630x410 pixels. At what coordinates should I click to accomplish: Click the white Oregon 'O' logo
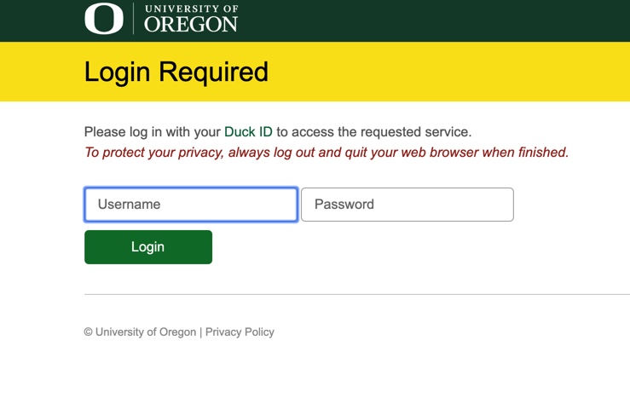pos(104,19)
